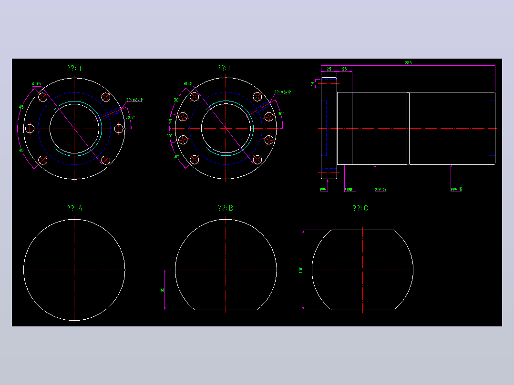Select the view title '??: C'

point(360,208)
